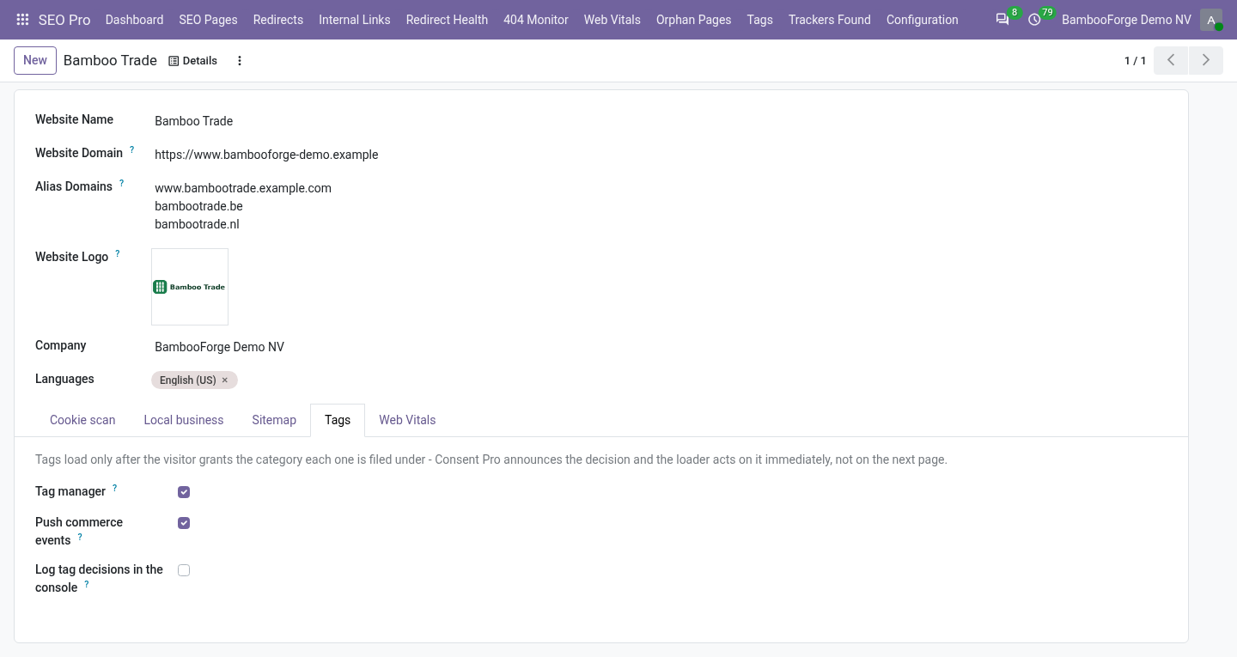The height and width of the screenshot is (657, 1237).
Task: Open the apps grid home menu
Action: coord(23,20)
